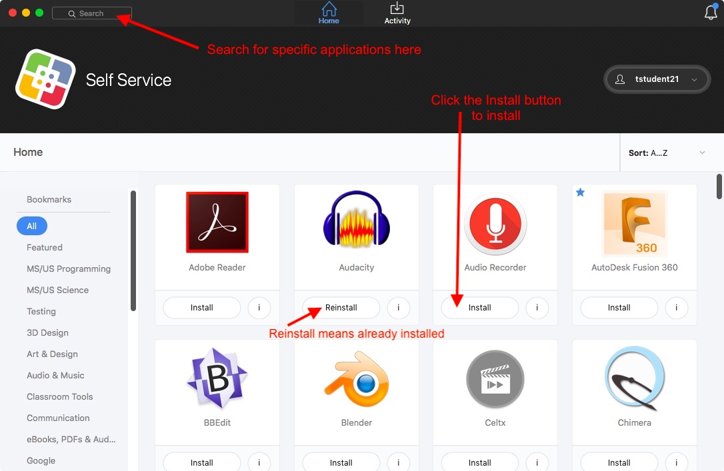Open the Google category

pos(41,460)
